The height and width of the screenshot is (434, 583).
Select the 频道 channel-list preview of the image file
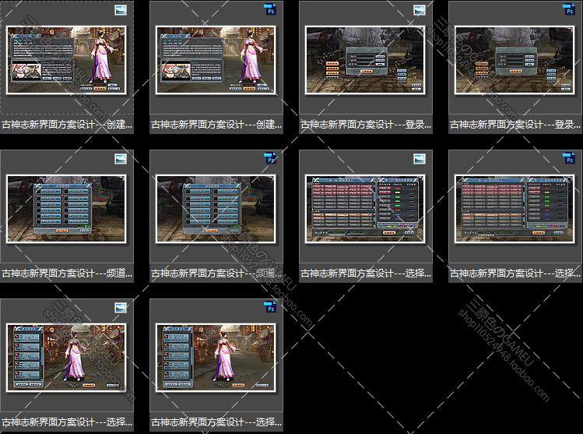pos(67,209)
